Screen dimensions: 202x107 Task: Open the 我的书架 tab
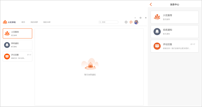coord(47,22)
